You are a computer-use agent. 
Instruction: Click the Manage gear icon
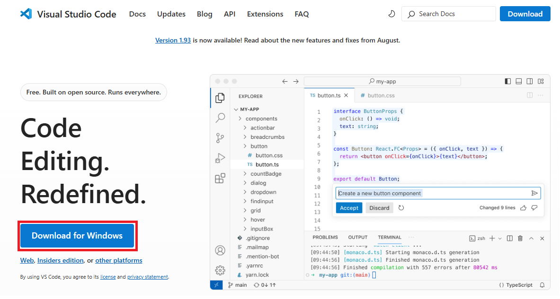220,270
